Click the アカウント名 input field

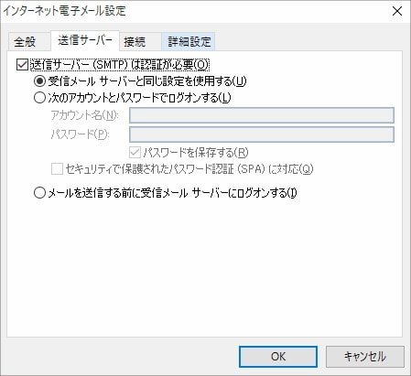(262, 115)
